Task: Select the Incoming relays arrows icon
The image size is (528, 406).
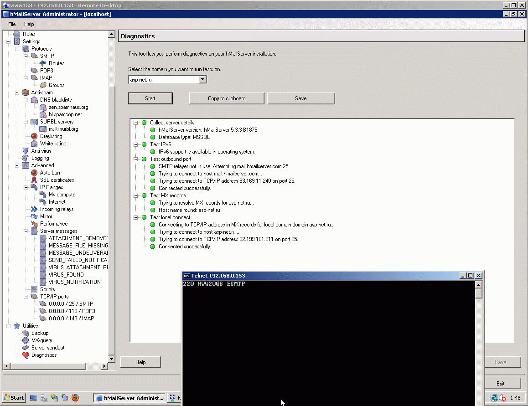Action: 34,209
